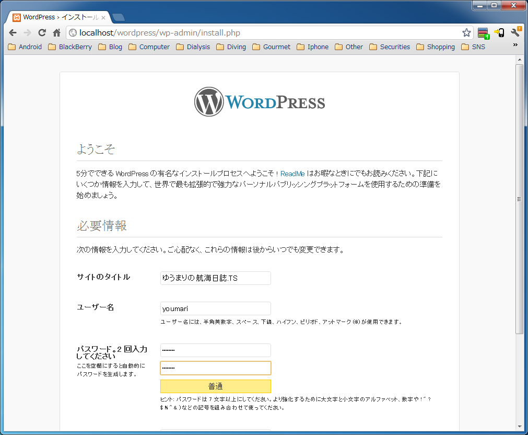This screenshot has width=528, height=435.
Task: Open a new browser tab
Action: tap(118, 17)
